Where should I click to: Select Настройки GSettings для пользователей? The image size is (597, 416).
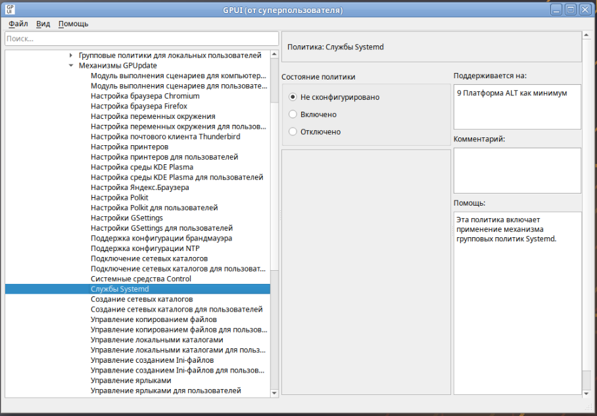click(x=162, y=228)
